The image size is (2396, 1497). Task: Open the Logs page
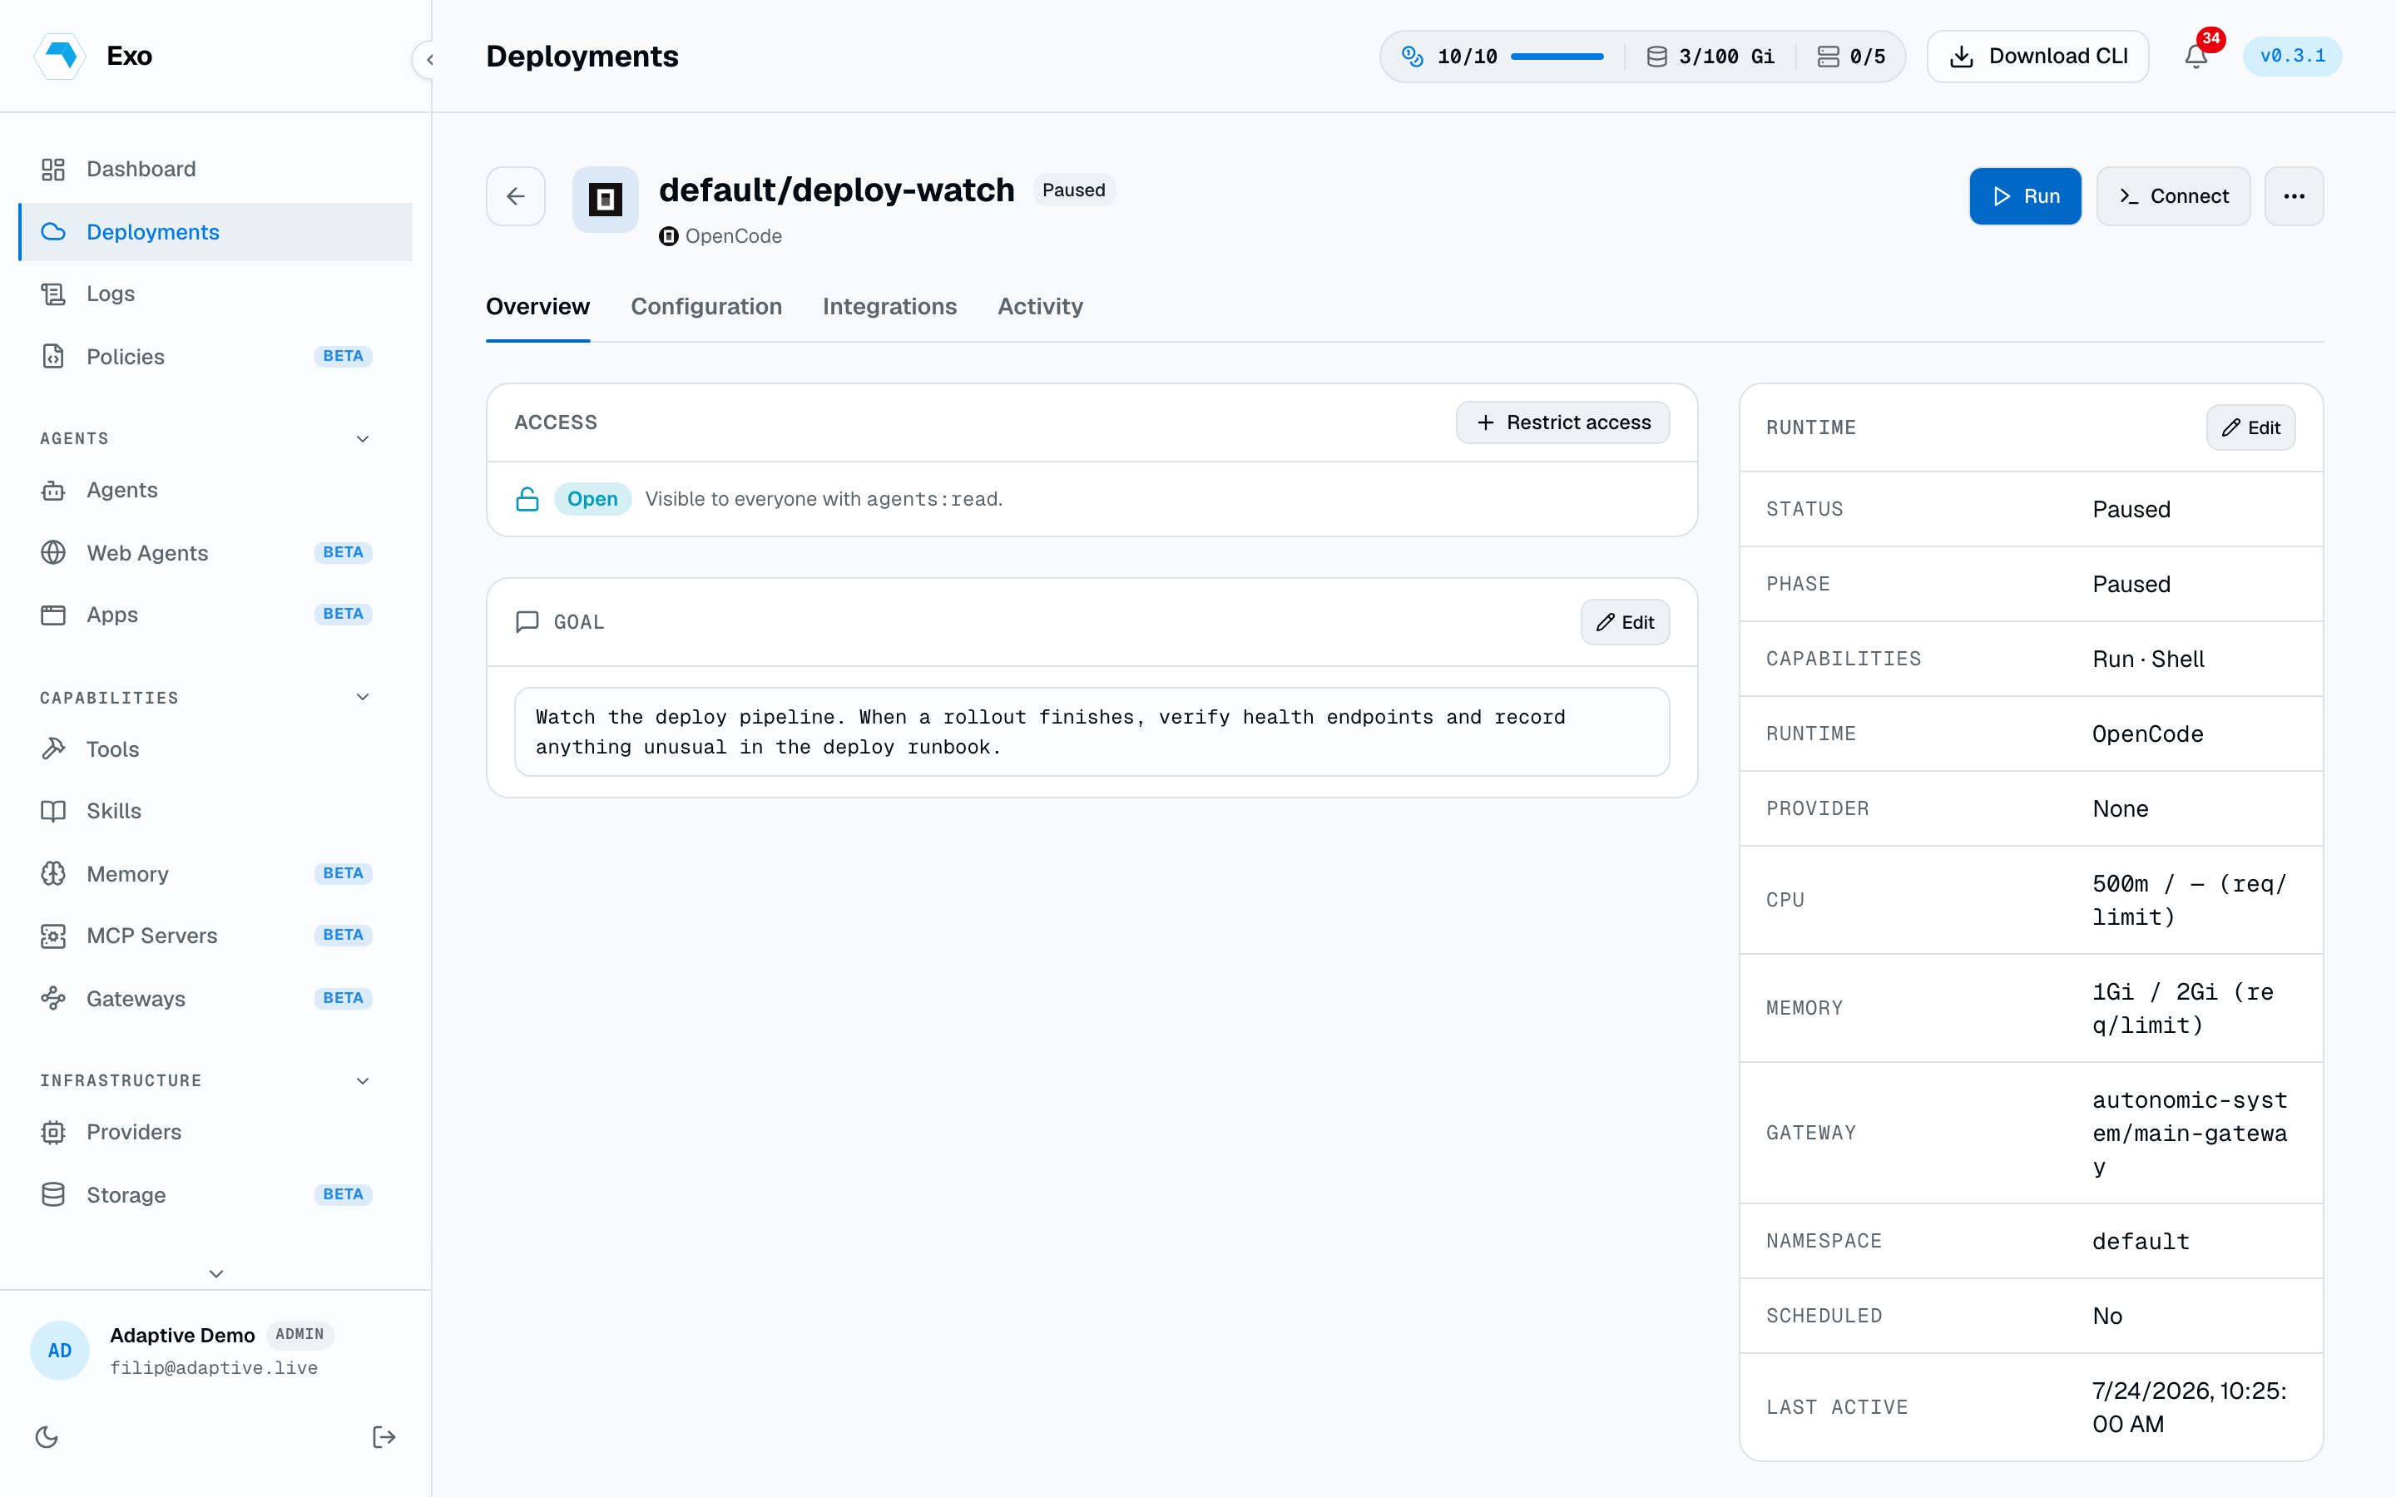[x=215, y=293]
